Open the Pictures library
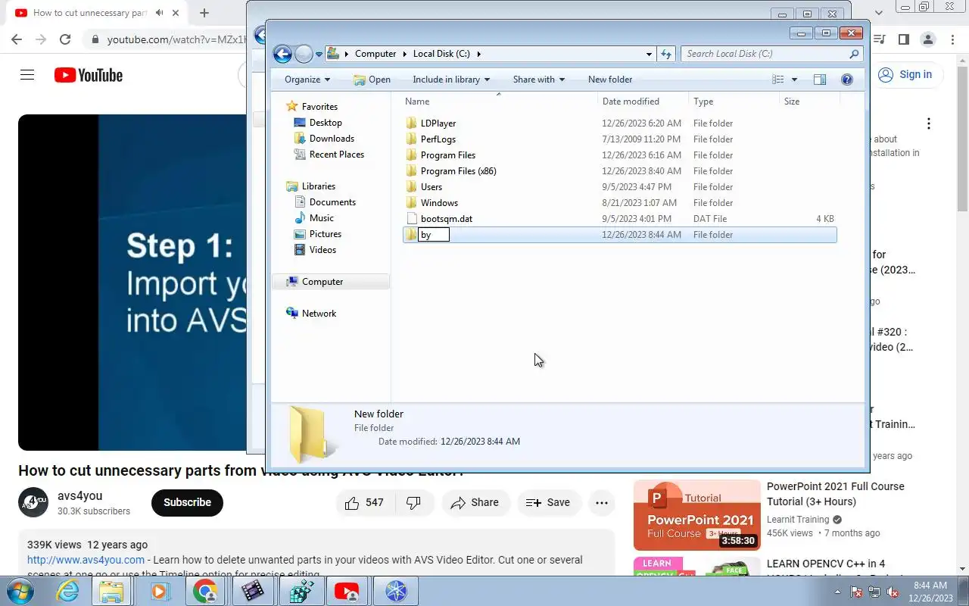 point(326,234)
